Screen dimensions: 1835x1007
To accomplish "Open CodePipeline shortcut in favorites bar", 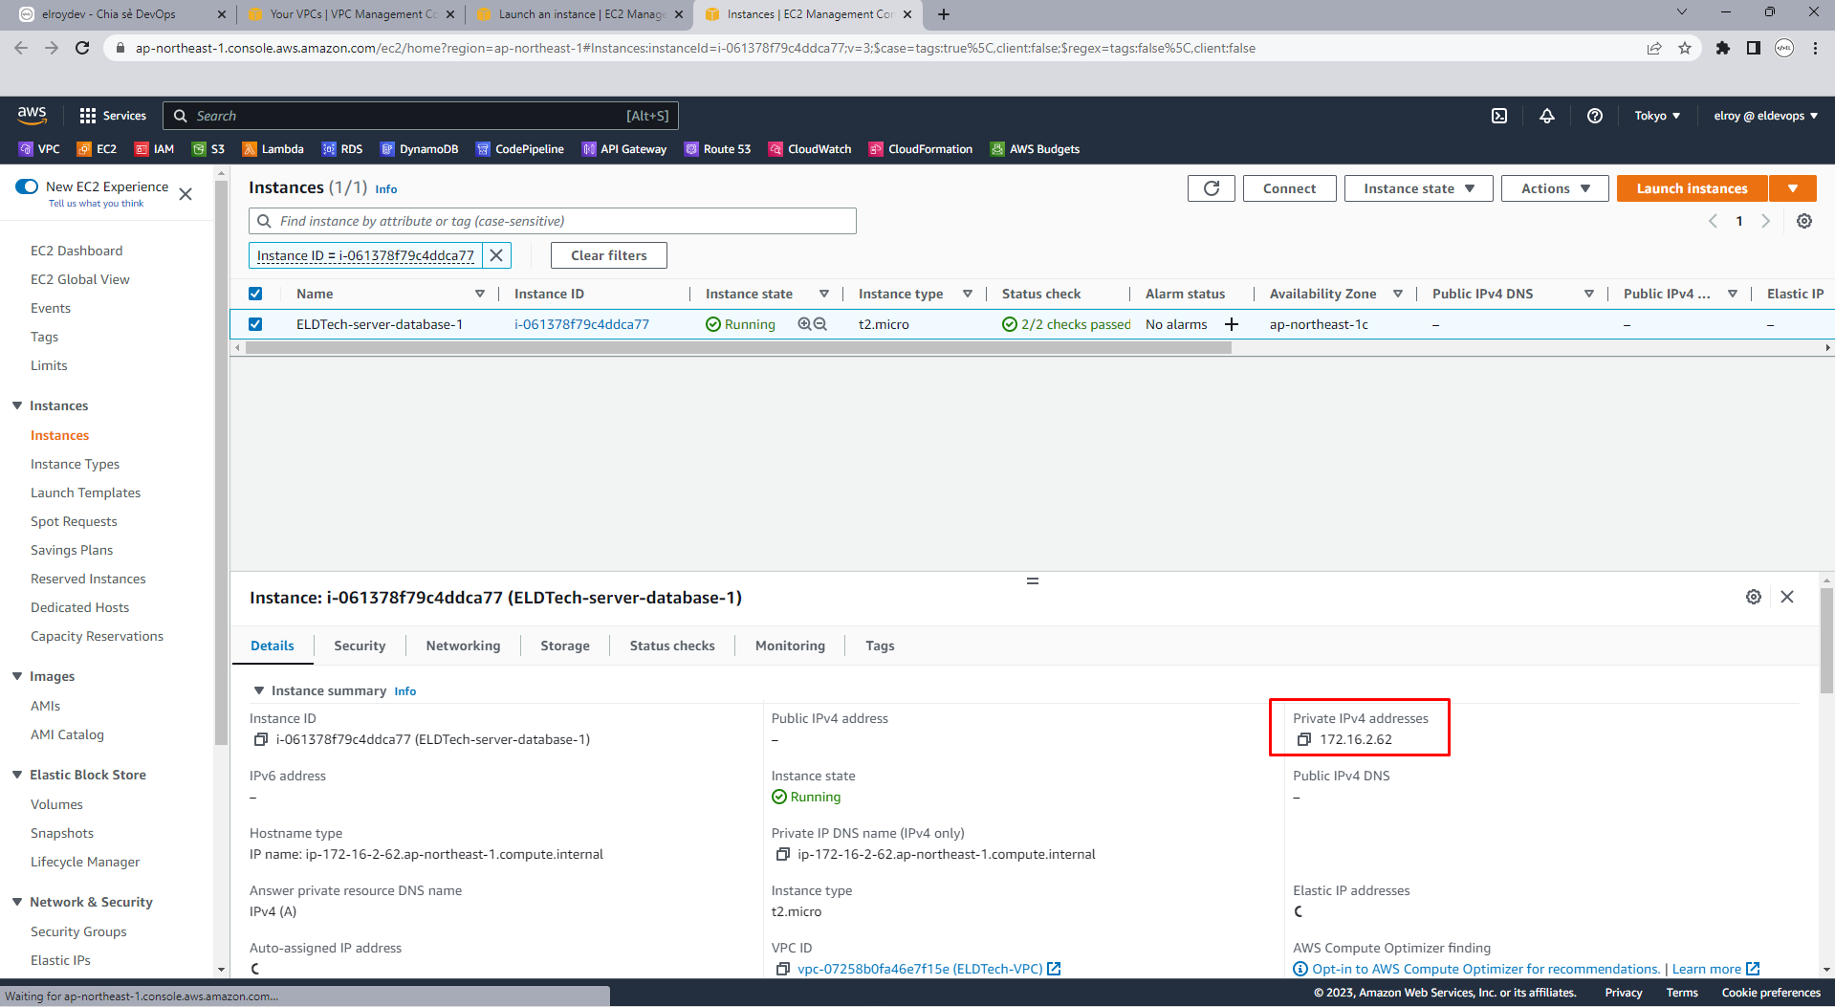I will coord(520,149).
